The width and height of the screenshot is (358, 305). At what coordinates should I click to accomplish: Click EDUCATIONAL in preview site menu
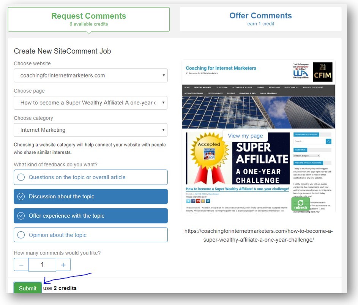point(221,87)
